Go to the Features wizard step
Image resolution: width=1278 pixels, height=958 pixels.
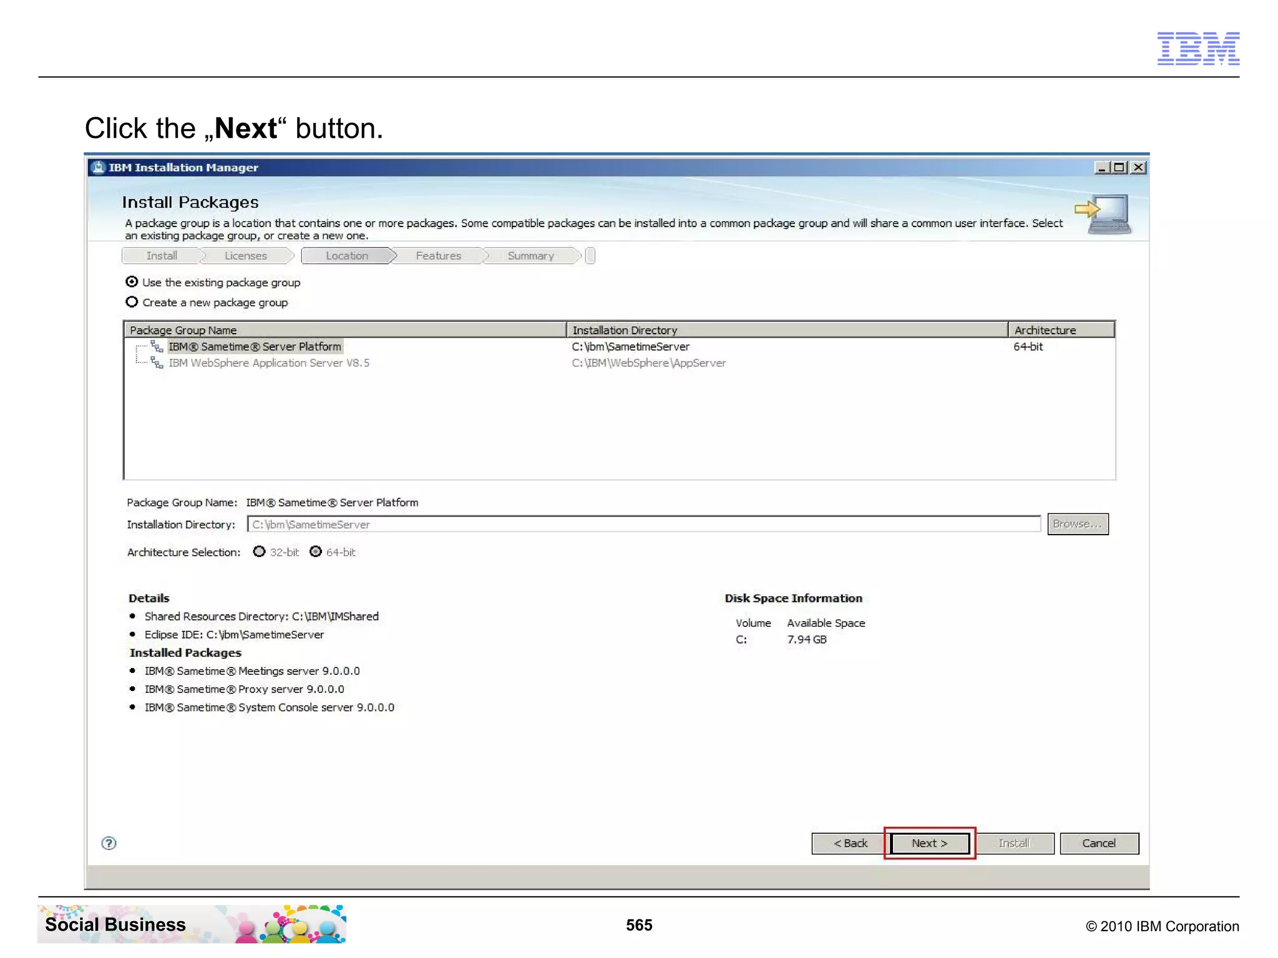(439, 256)
